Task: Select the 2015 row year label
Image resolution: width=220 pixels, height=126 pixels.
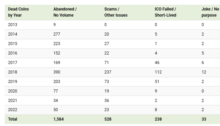Action: tap(13, 44)
